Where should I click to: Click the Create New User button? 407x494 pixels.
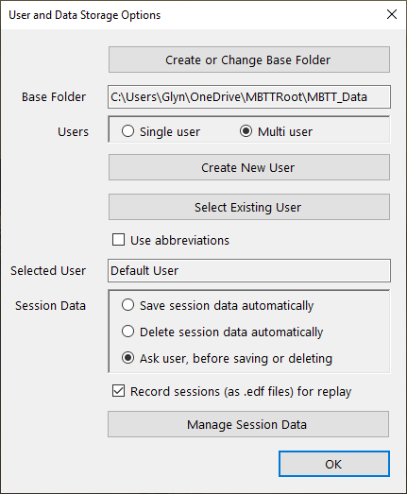click(x=249, y=167)
